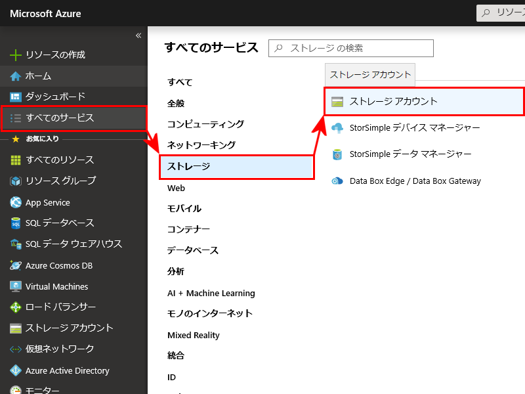The width and height of the screenshot is (525, 394).
Task: Click the green plus create resource icon
Action: pyautogui.click(x=15, y=55)
